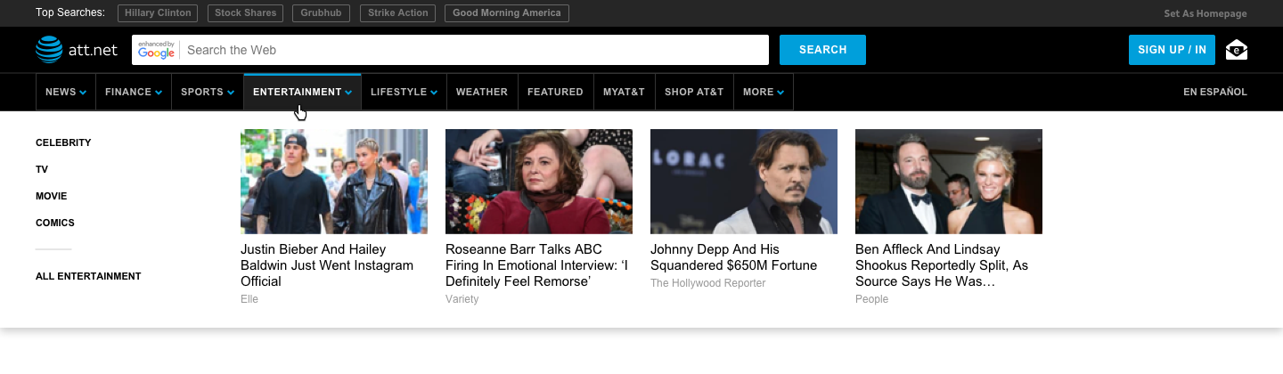Image resolution: width=1283 pixels, height=374 pixels.
Task: Expand the Finance menu chevron
Action: (159, 93)
